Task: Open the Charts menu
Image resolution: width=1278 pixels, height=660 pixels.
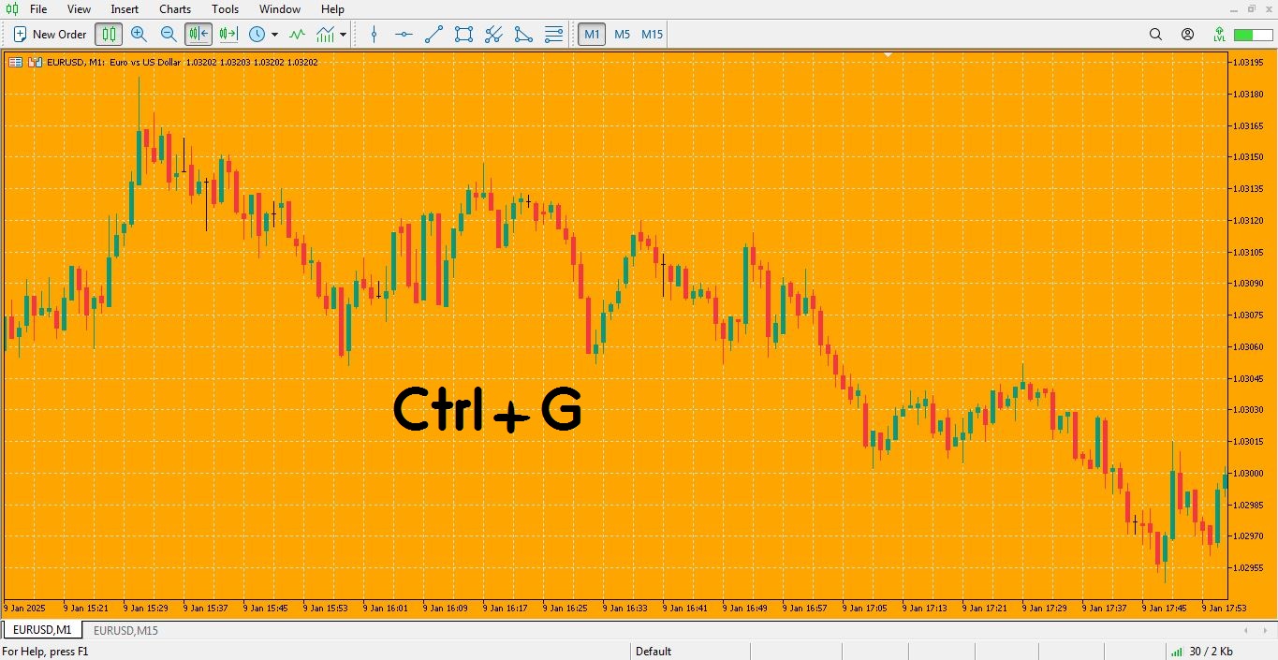Action: click(x=175, y=9)
